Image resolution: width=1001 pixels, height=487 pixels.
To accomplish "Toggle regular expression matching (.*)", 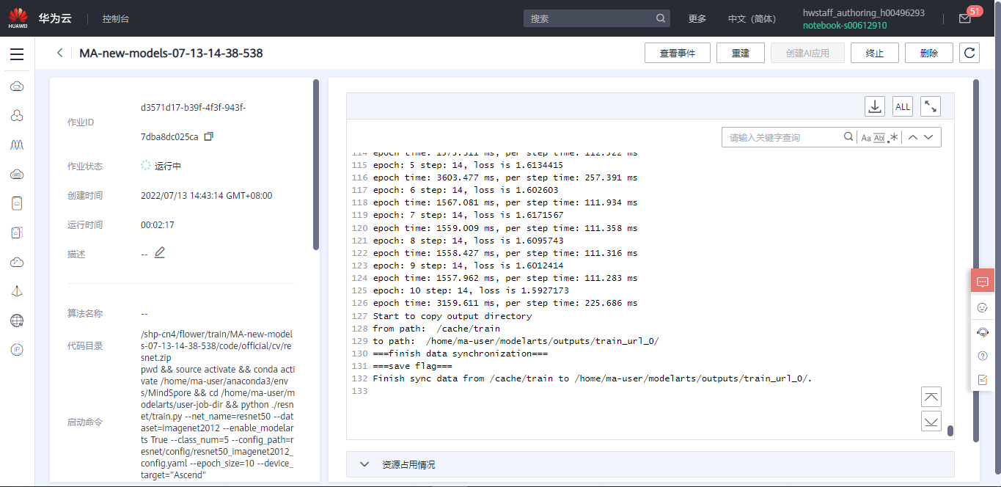I will pyautogui.click(x=893, y=138).
